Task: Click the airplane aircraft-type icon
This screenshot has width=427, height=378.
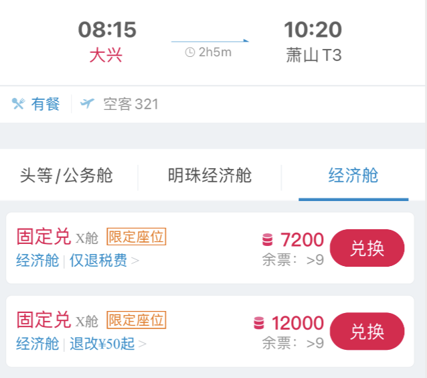Action: pos(87,104)
